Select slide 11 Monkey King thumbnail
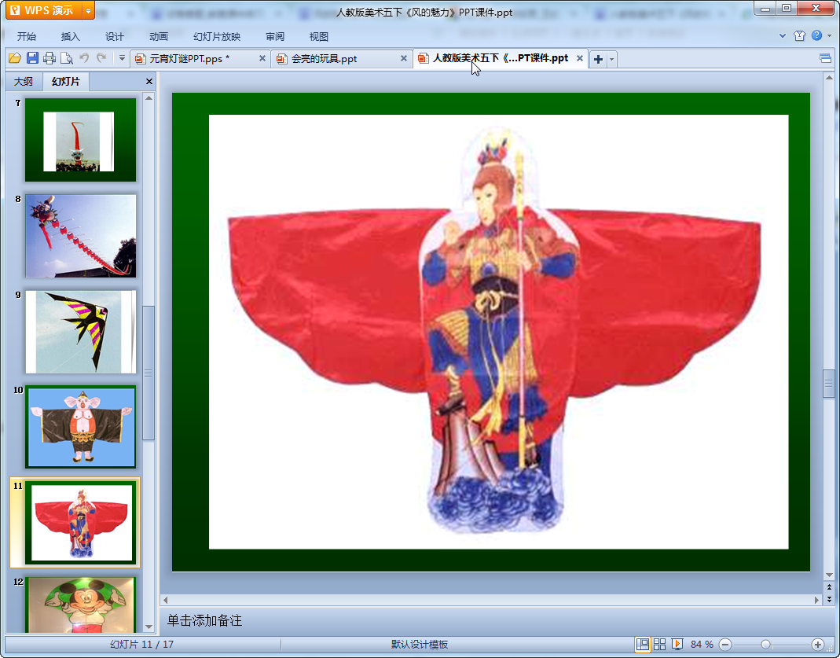 pyautogui.click(x=80, y=523)
